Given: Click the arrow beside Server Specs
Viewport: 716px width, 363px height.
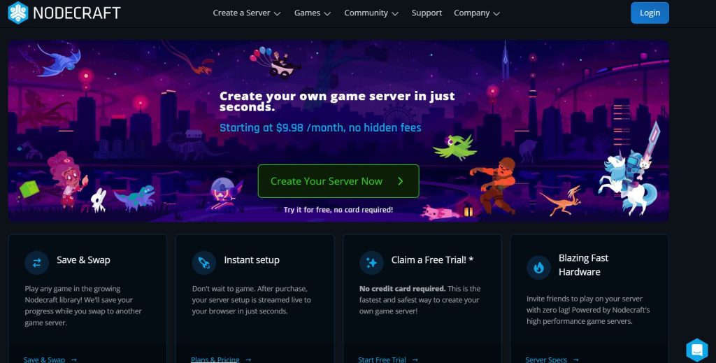Looking at the screenshot, I should (576, 360).
